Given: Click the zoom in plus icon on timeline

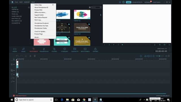Looking at the screenshot, I should (154, 56).
